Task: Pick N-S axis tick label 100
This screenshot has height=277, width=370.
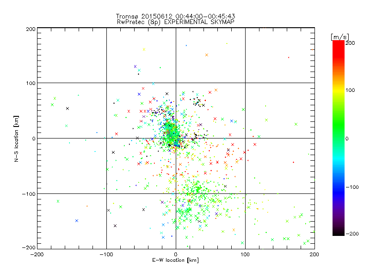Action: [31, 83]
